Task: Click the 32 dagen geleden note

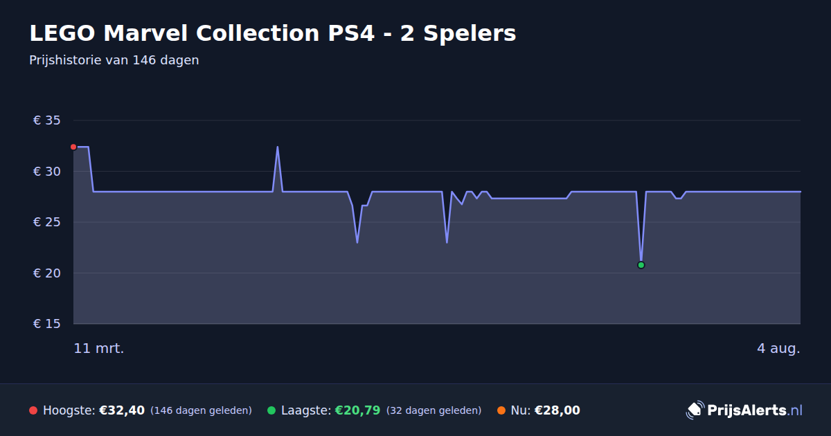Action: 434,410
